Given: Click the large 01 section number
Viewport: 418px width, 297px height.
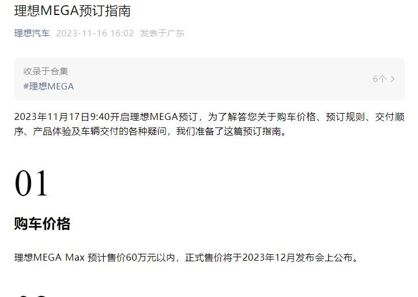Looking at the screenshot, I should [x=31, y=183].
